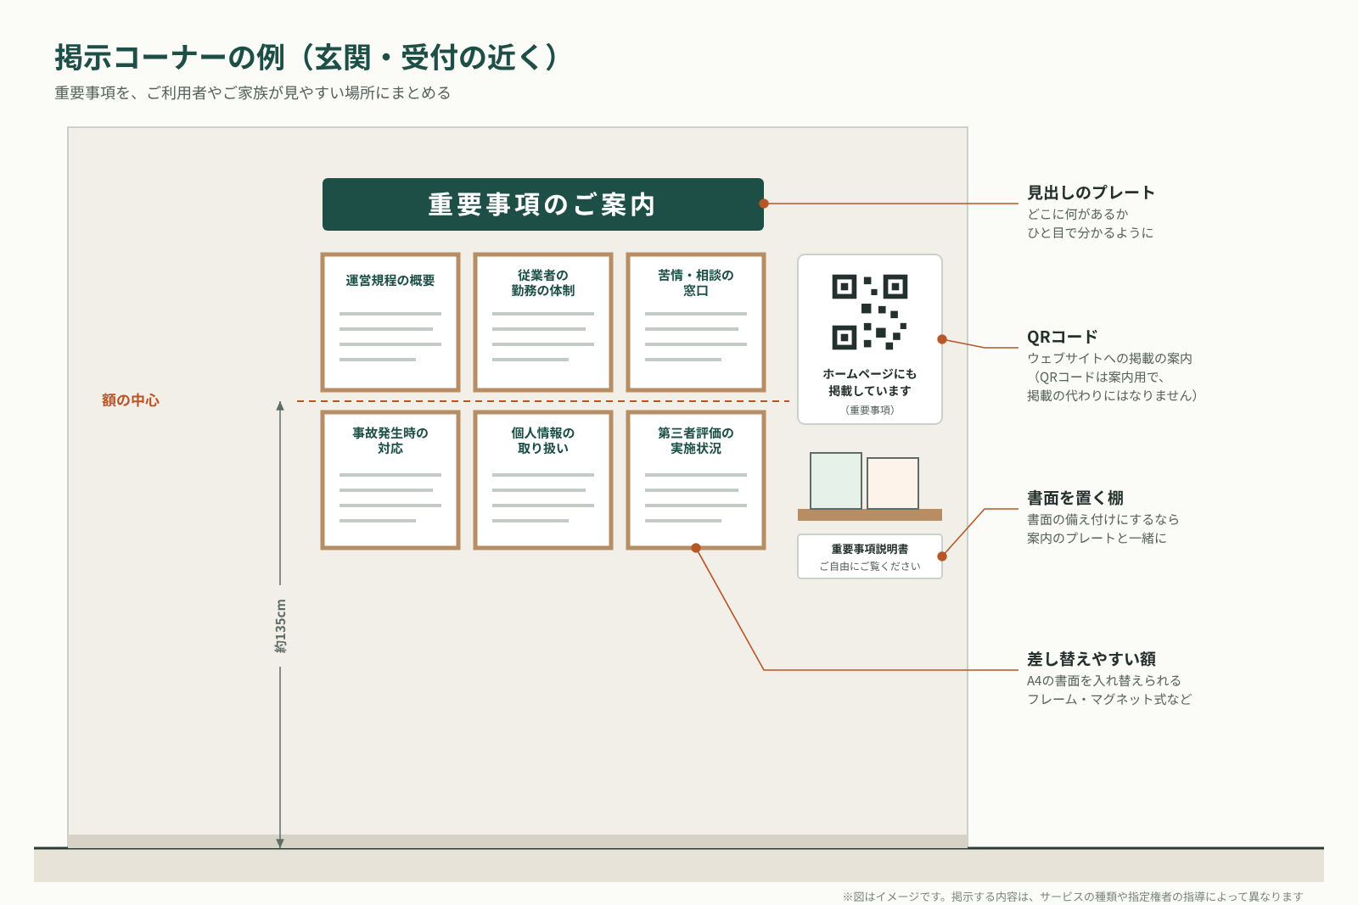This screenshot has width=1358, height=905.
Task: Choose the 第三者評価の実施状況 framed document
Action: coord(696,480)
